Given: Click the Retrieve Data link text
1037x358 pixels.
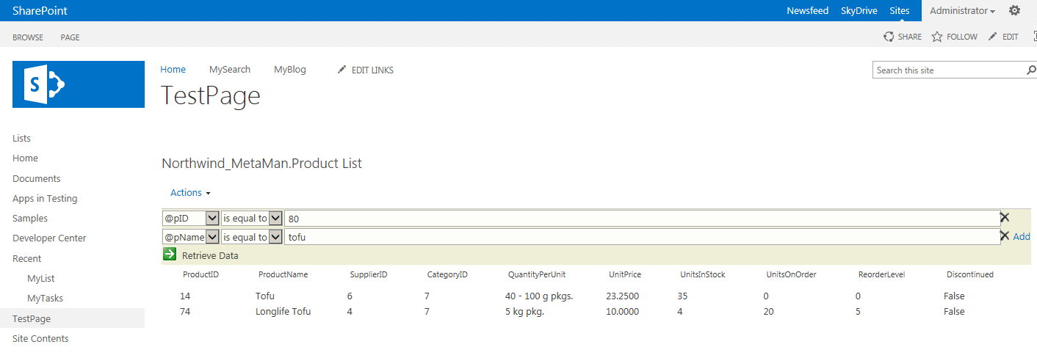Looking at the screenshot, I should click(210, 256).
